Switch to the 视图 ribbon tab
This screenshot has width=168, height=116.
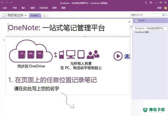click(x=63, y=8)
